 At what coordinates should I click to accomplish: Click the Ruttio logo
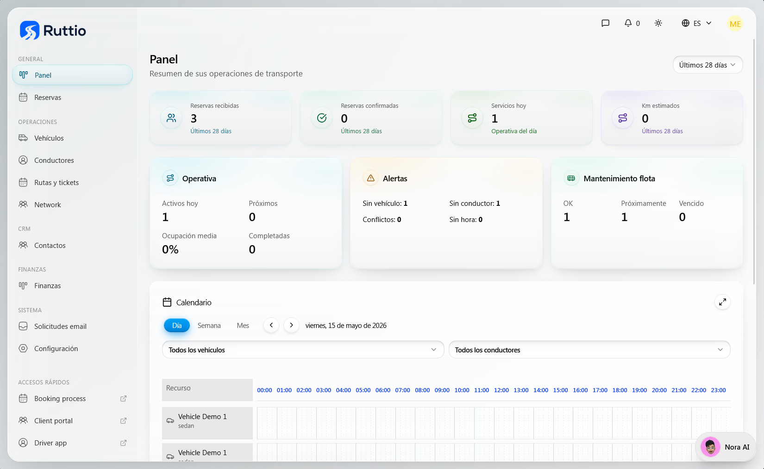click(x=53, y=31)
